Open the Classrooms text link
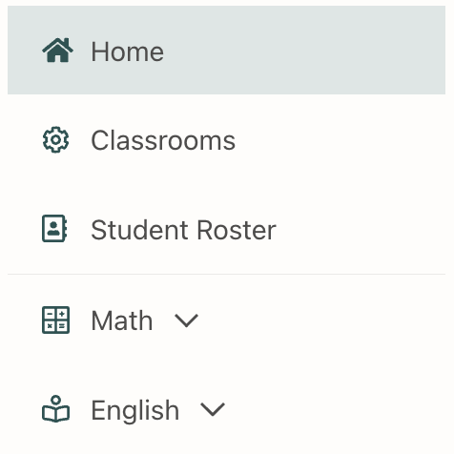The image size is (454, 454). click(163, 140)
